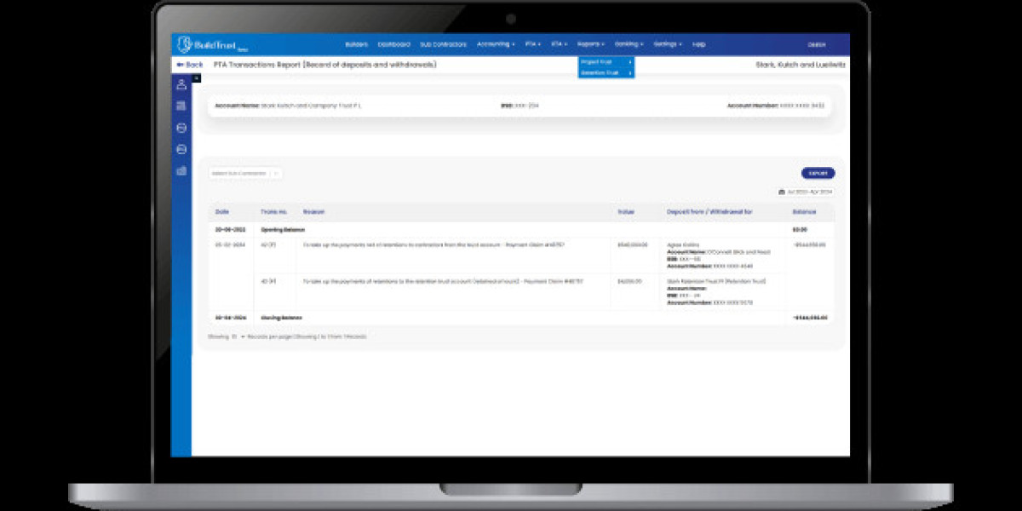Viewport: 1022px width, 511px height.
Task: Expand the Settings menu
Action: coord(668,44)
